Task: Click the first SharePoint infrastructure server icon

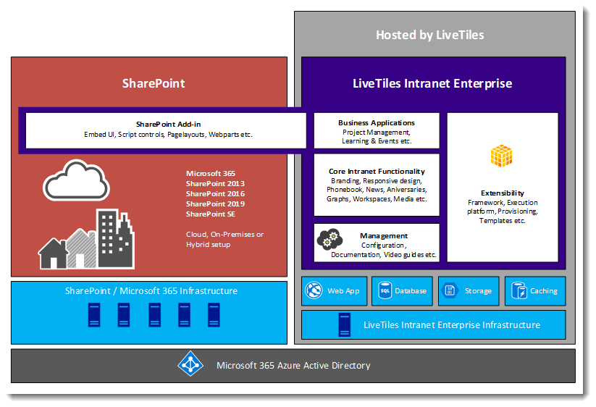Action: pos(94,314)
